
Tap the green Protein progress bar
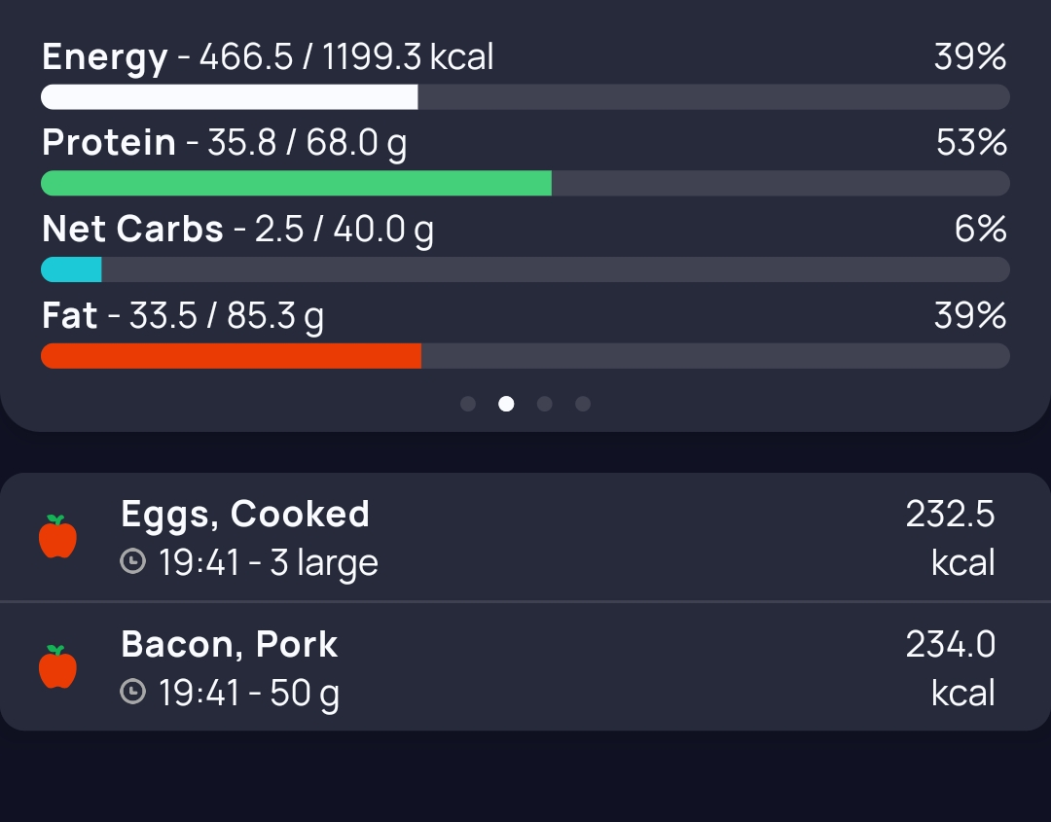296,183
